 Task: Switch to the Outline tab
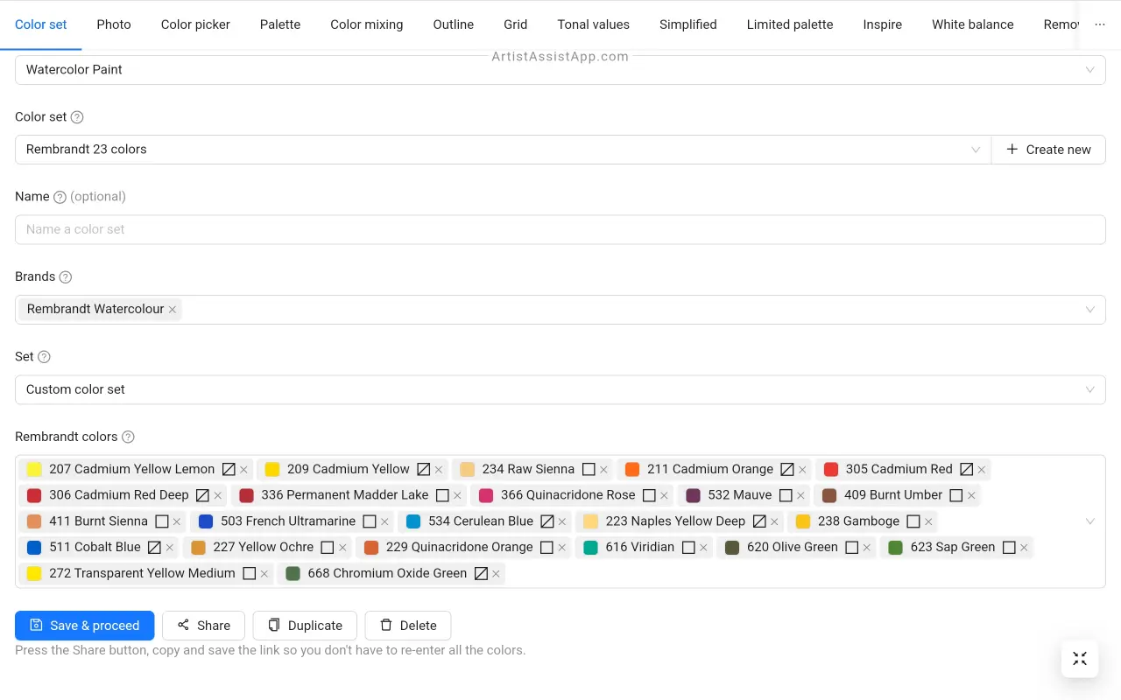(x=454, y=24)
